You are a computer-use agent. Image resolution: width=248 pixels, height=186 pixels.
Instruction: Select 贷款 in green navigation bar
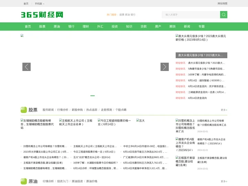pos(144,27)
